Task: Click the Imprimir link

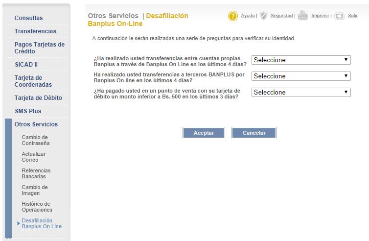Action: tap(320, 16)
